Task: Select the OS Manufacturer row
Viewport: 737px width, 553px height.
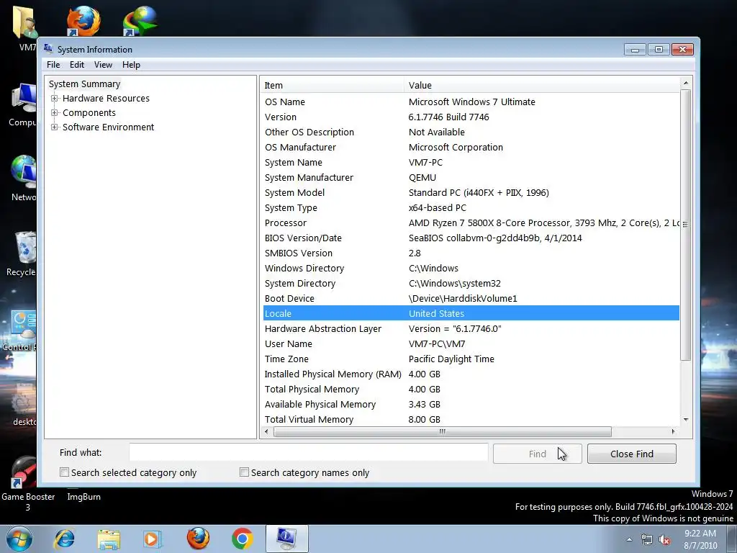Action: click(x=471, y=147)
